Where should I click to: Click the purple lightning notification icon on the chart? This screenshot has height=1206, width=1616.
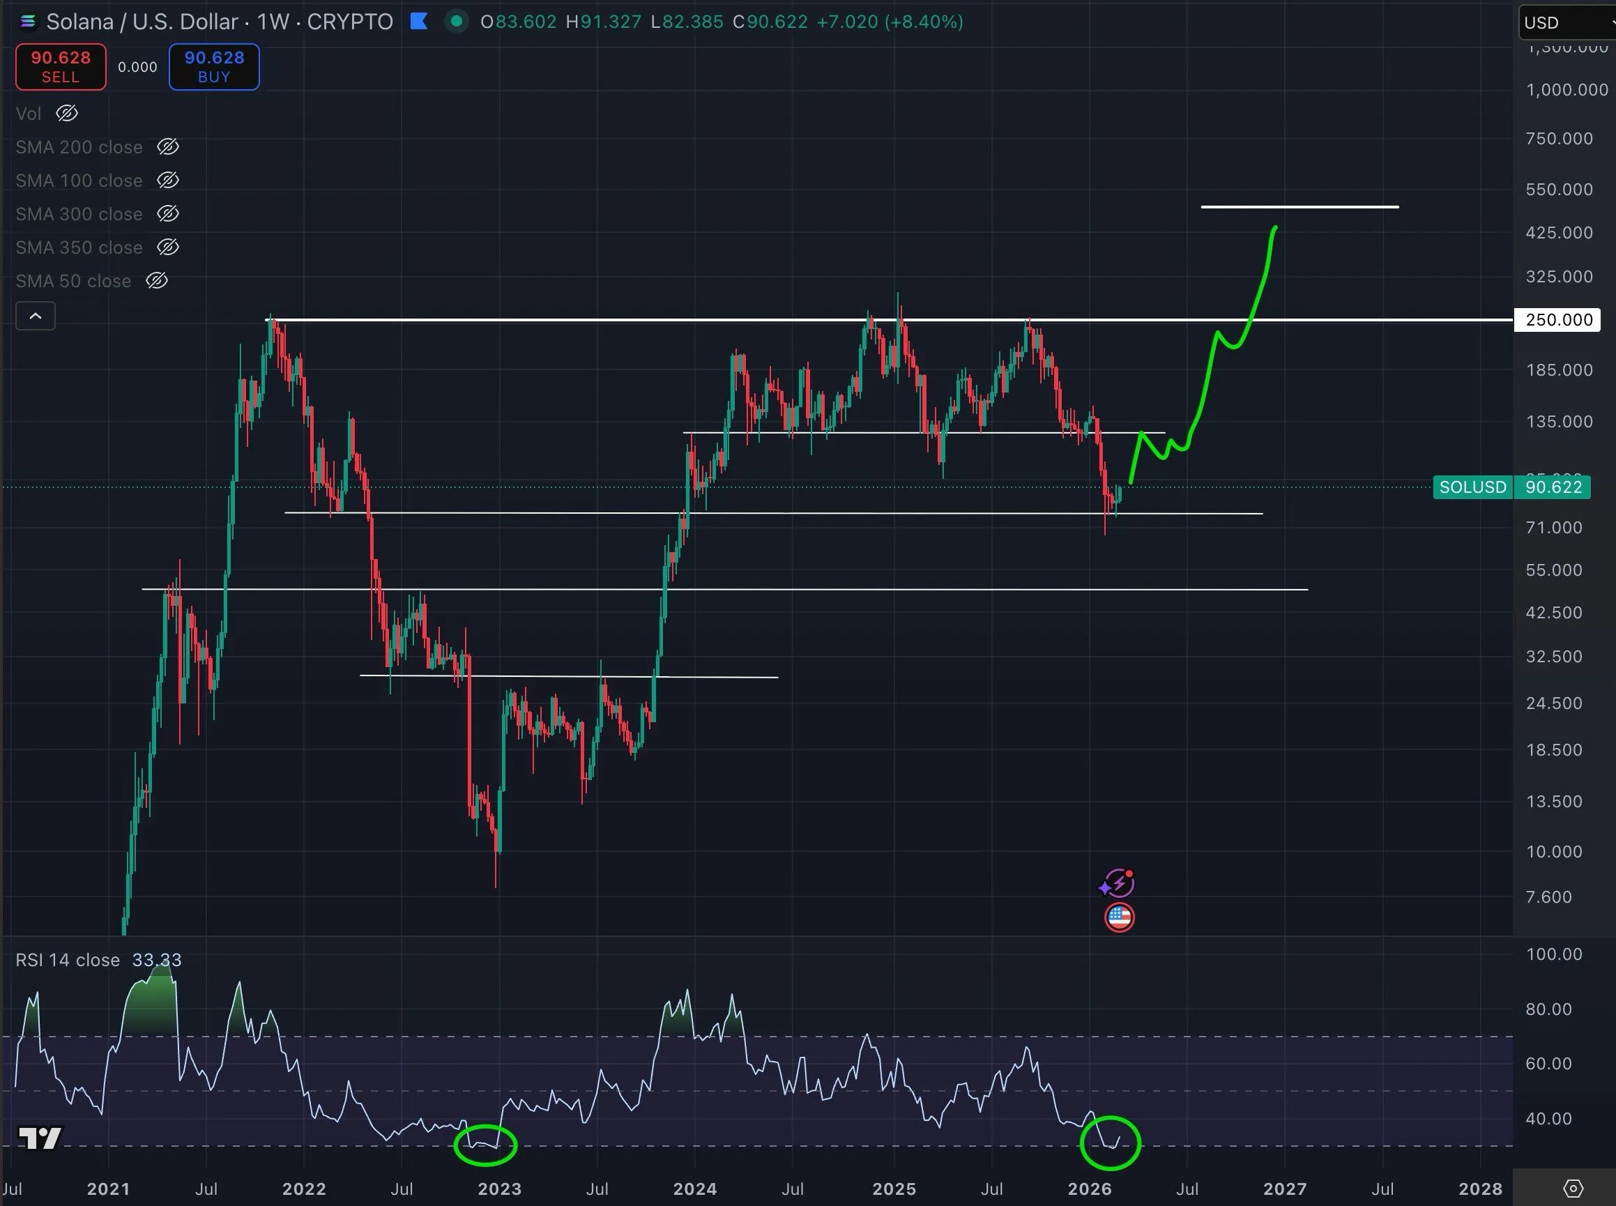[1118, 883]
